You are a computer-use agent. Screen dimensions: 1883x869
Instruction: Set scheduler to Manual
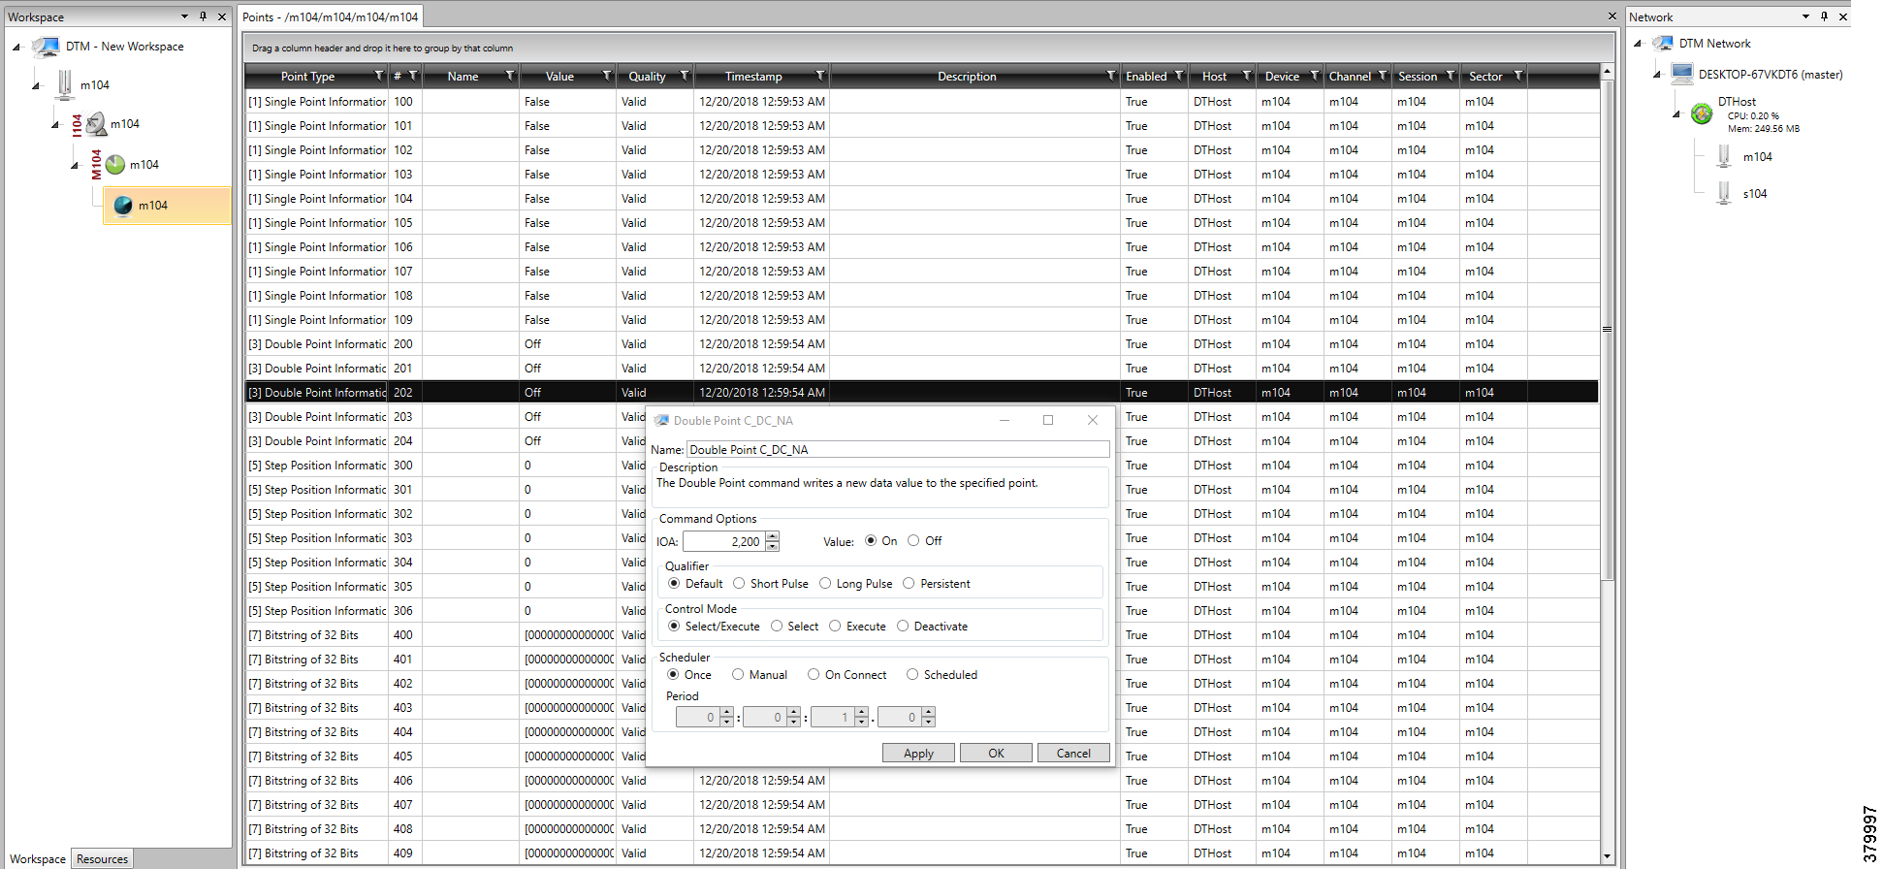[738, 675]
